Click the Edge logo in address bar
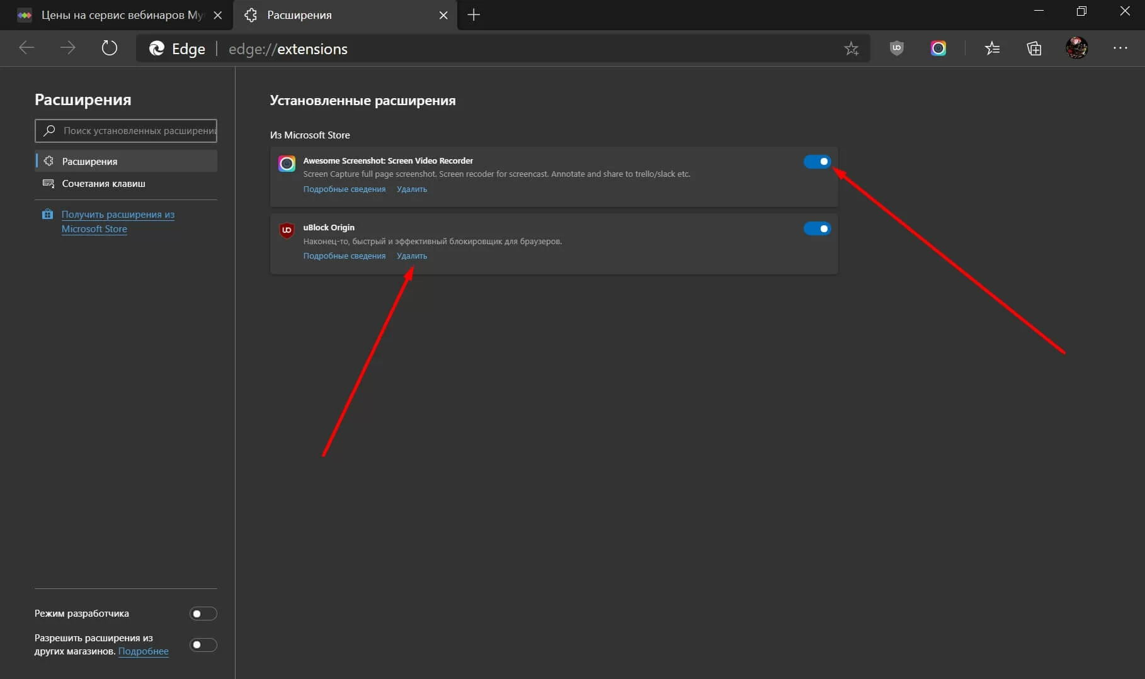This screenshot has height=679, width=1145. 157,48
